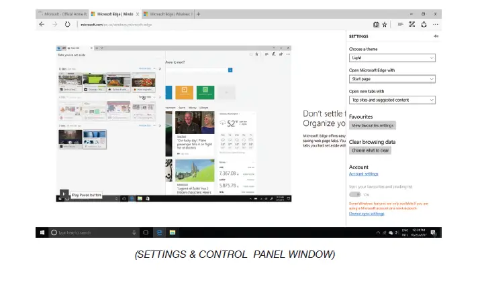Click the Share icon in Edge toolbar

tap(424, 24)
